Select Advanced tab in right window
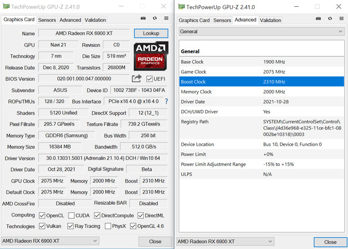 (246, 20)
